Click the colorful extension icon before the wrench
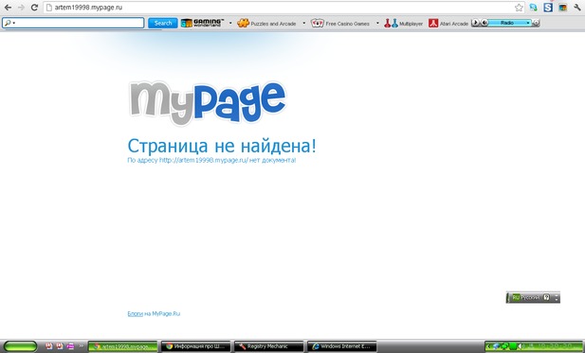This screenshot has width=585, height=353. coord(562,7)
